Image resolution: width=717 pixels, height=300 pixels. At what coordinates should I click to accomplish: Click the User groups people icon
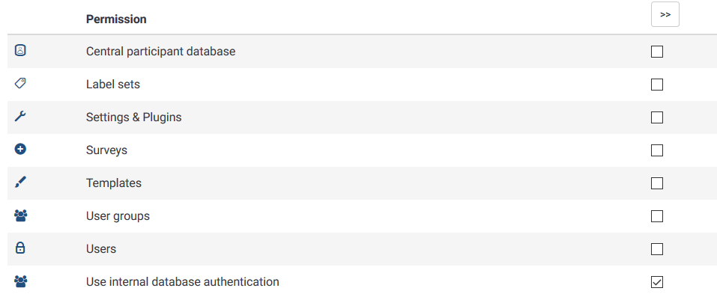(20, 215)
